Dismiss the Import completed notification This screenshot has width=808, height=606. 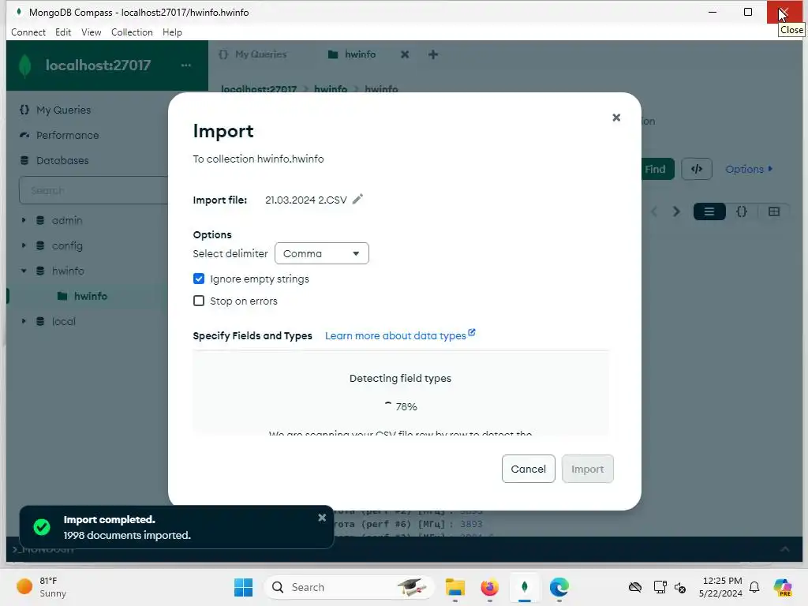click(322, 518)
